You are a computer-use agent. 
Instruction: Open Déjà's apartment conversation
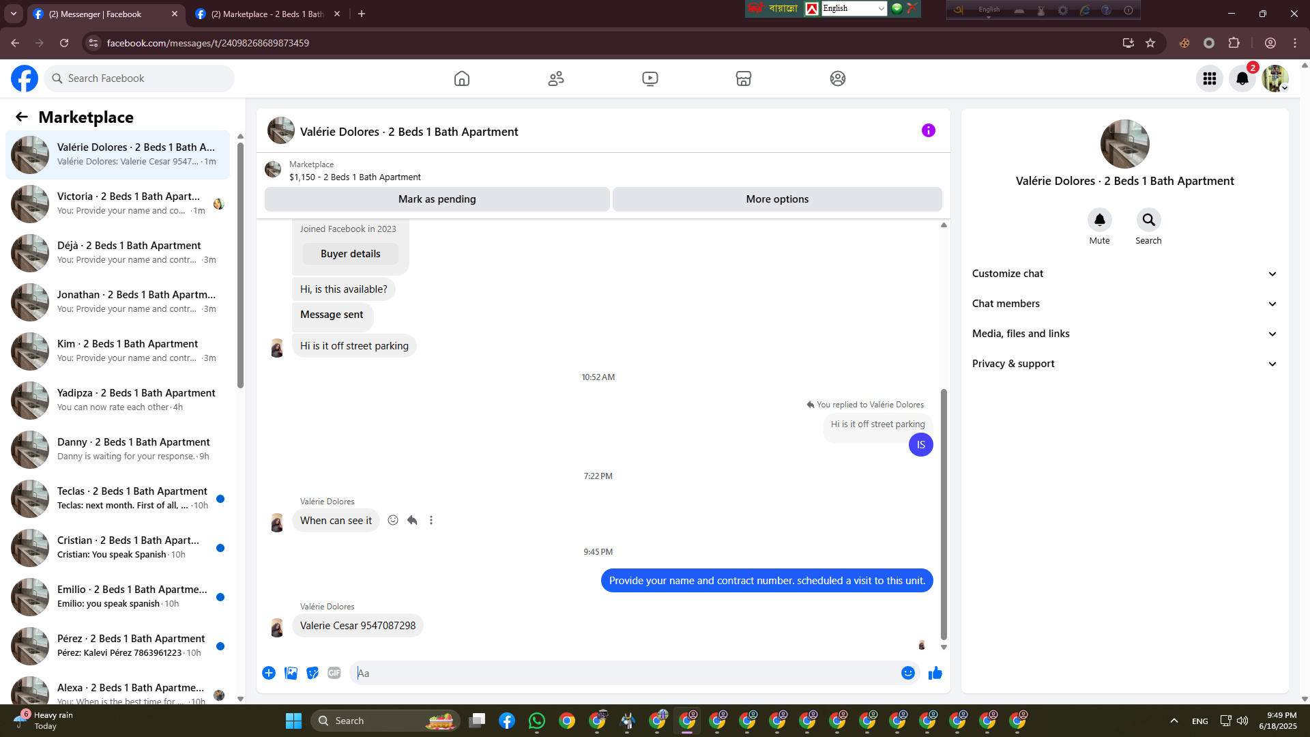click(117, 253)
